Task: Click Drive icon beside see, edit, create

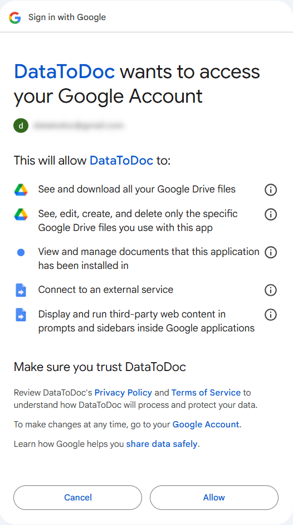Action: (x=21, y=214)
